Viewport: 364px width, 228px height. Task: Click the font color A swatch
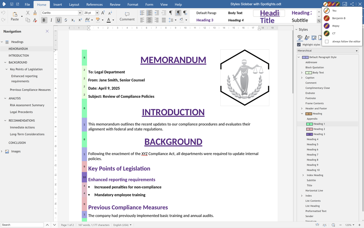click(108, 20)
